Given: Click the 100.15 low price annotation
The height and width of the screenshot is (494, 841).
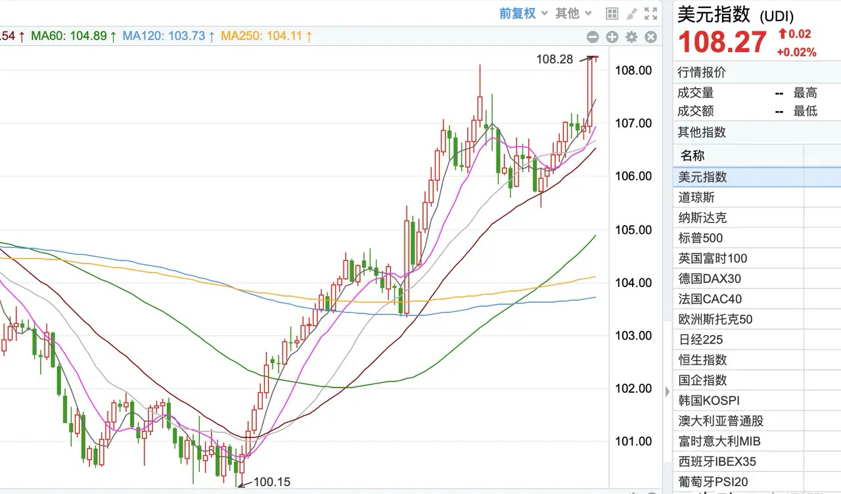Looking at the screenshot, I should coord(272,482).
